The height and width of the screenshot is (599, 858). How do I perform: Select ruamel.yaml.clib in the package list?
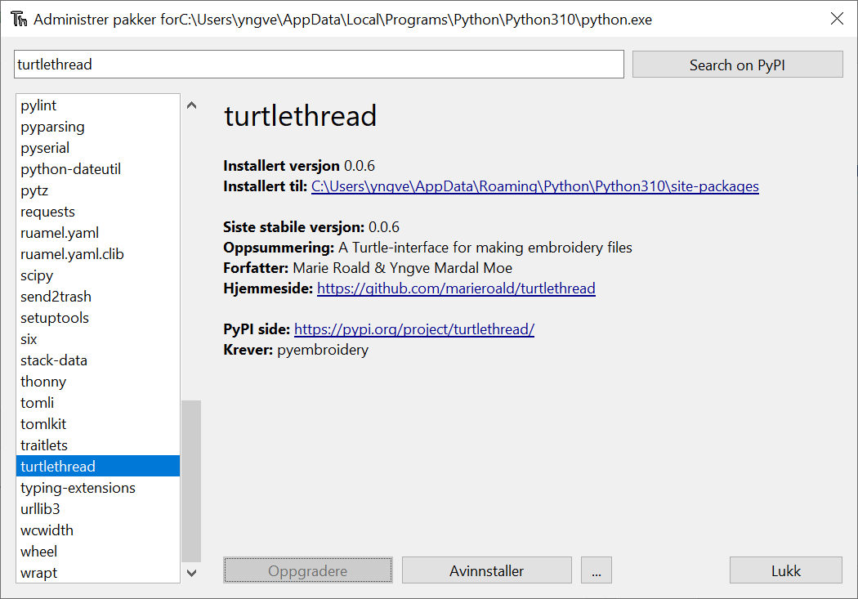(98, 254)
